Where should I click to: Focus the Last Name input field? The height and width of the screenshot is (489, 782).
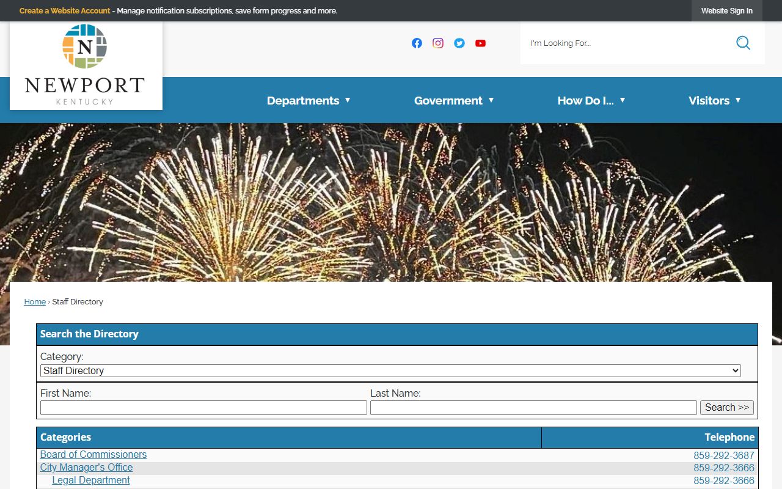(533, 408)
